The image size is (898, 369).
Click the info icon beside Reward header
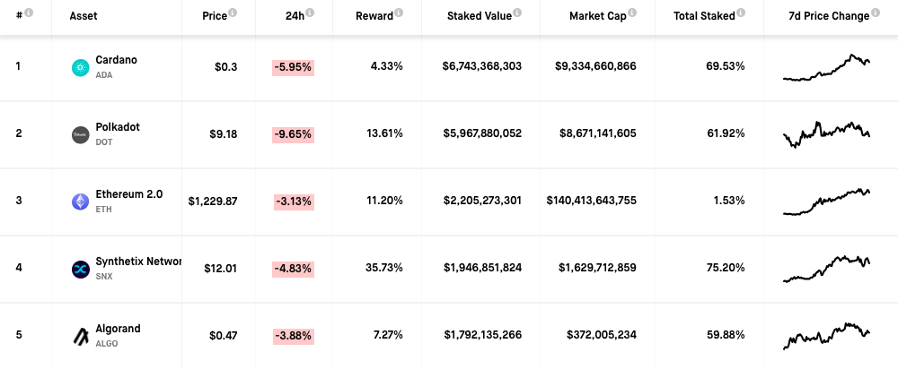(399, 13)
